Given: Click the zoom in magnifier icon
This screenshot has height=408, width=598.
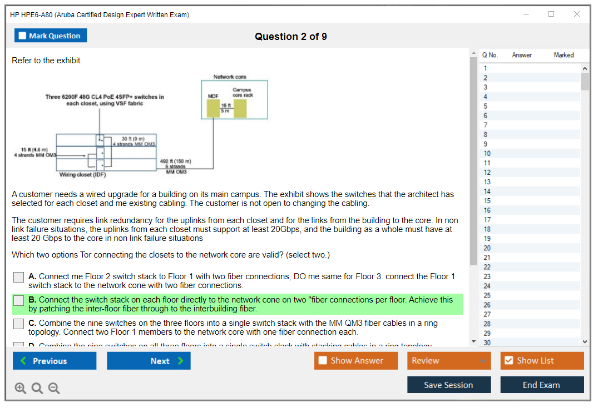Looking at the screenshot, I should (x=21, y=388).
